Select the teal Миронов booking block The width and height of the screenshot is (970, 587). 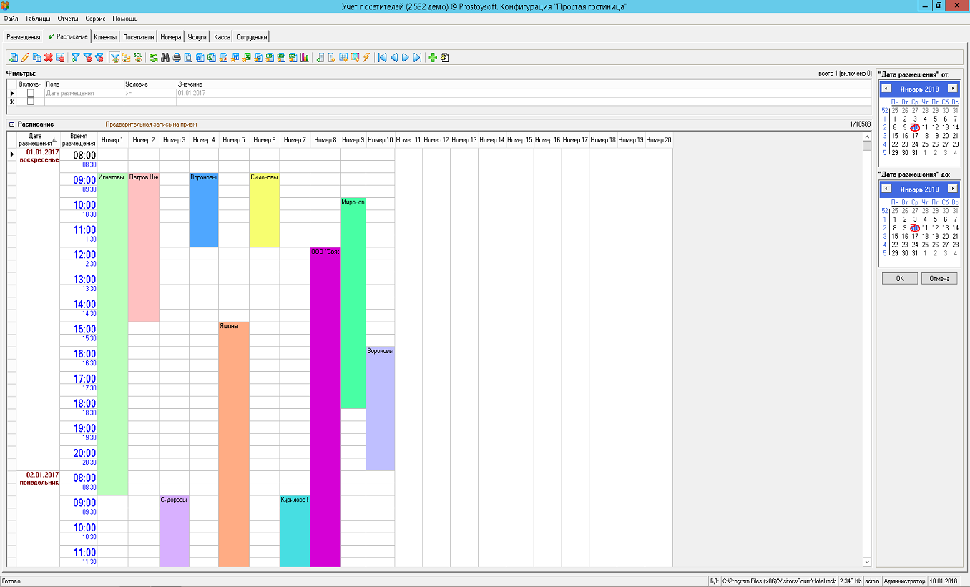[x=353, y=303]
